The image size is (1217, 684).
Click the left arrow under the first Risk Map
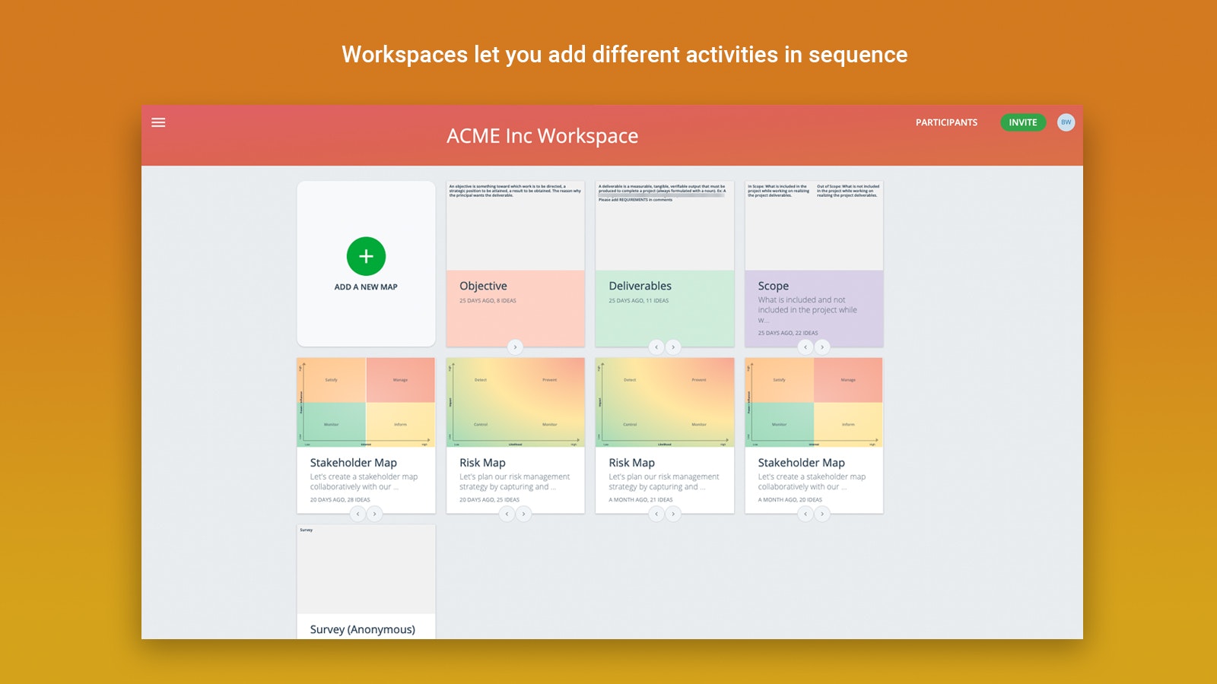507,514
